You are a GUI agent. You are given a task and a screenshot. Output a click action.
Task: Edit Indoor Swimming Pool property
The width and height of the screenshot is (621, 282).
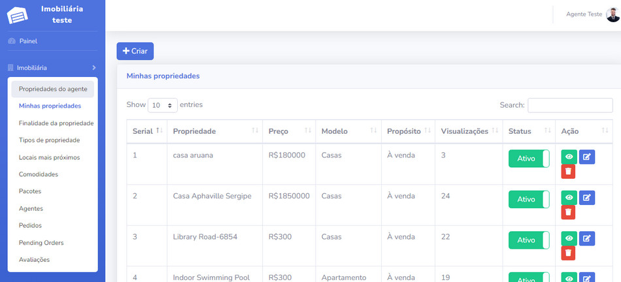587,277
